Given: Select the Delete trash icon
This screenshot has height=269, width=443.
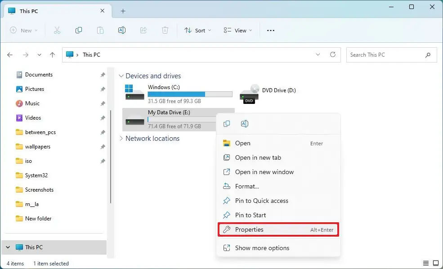Looking at the screenshot, I should [165, 30].
